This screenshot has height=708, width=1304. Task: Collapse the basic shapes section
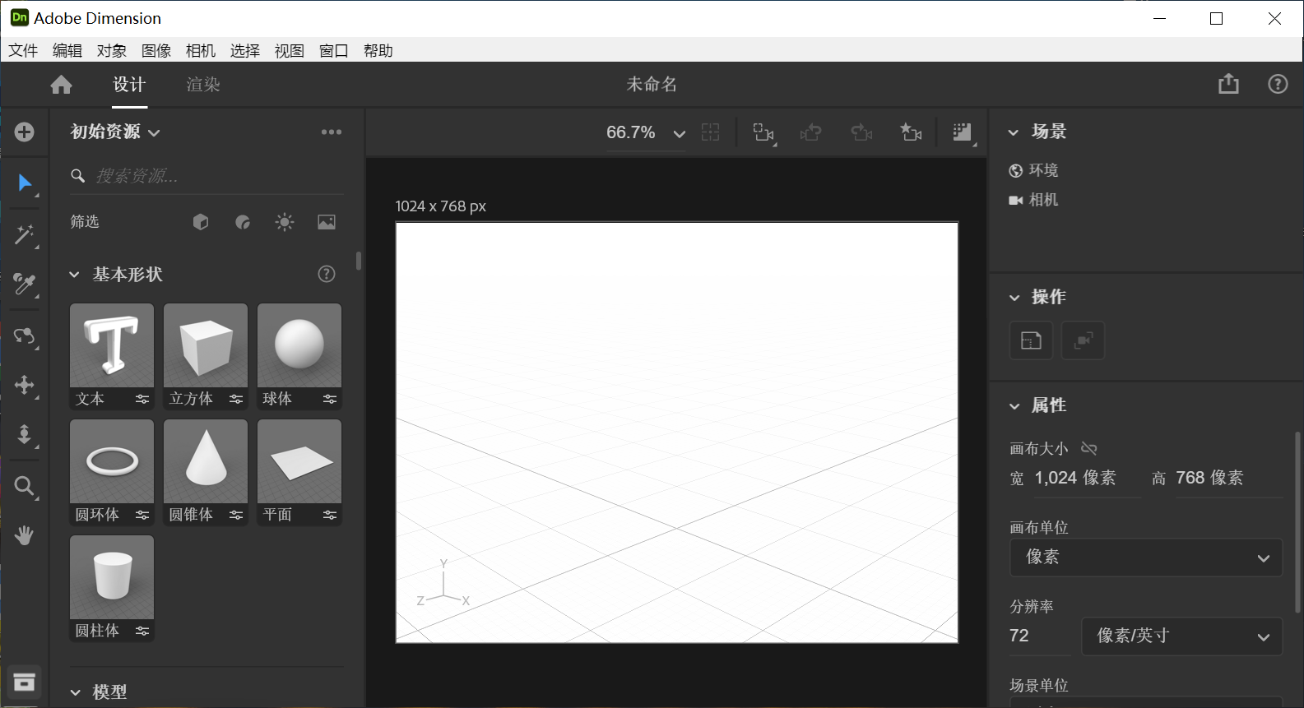[74, 275]
